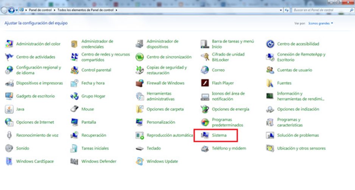Open Copias de seguridad y restauración icon
Screen dimensions: 355x190
coord(139,70)
